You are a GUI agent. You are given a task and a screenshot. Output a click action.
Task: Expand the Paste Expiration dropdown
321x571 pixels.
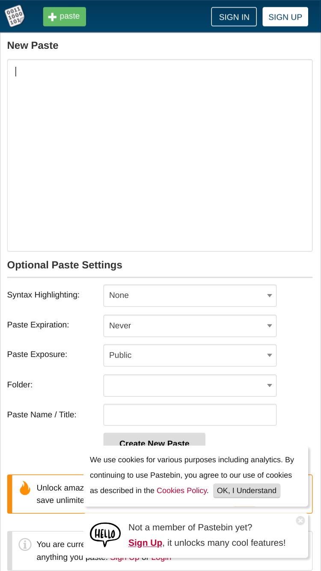[190, 326]
